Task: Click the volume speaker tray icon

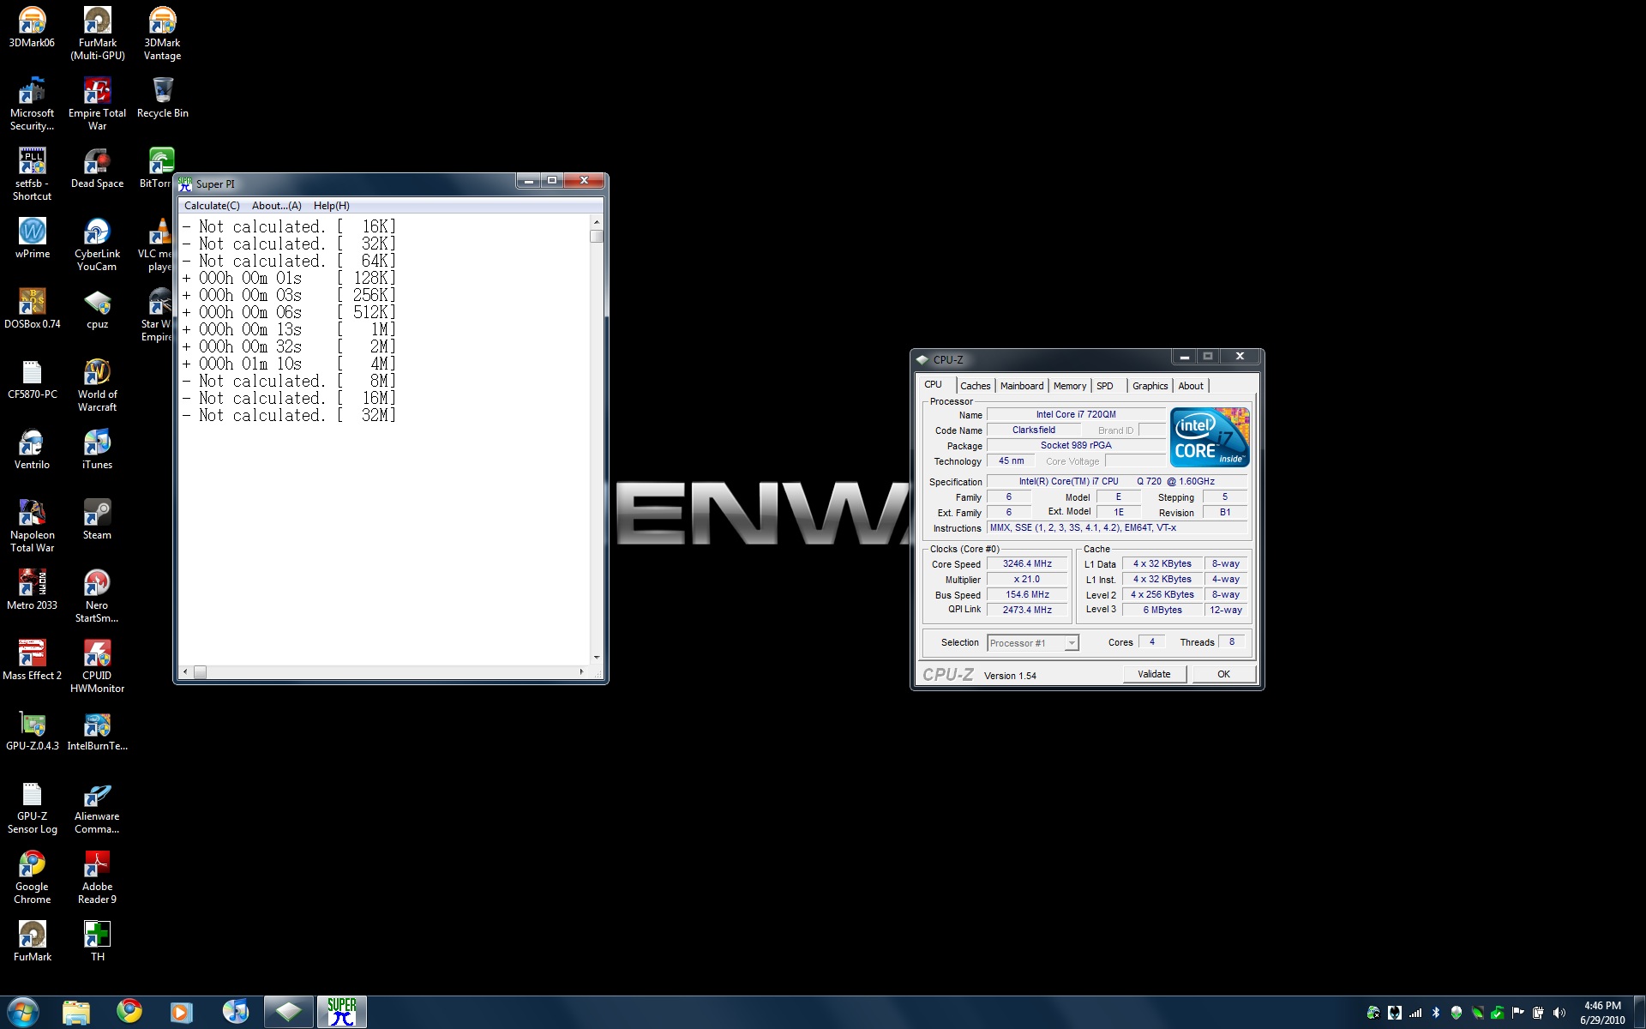Action: 1559,1013
